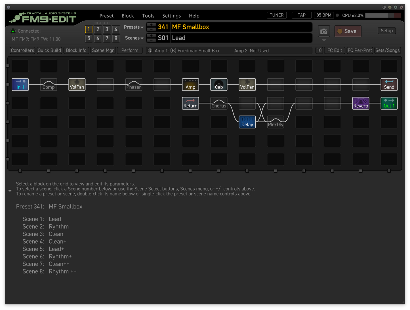
Task: Click the 85 BPM tempo field
Action: (324, 15)
